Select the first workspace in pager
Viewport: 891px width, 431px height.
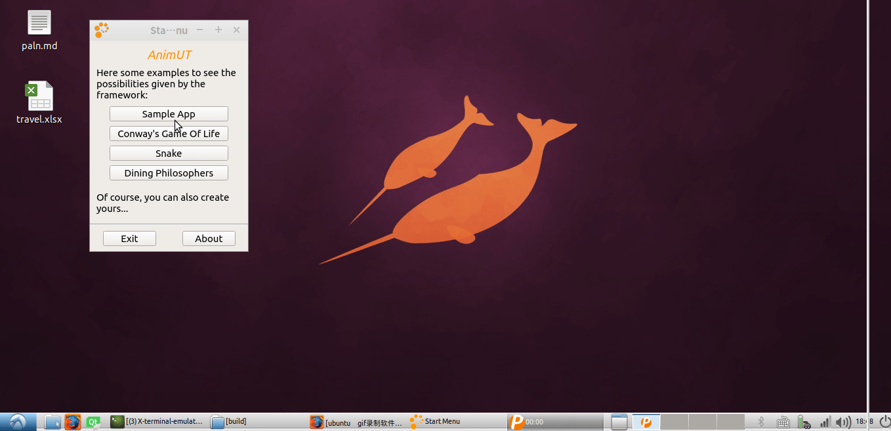click(x=646, y=422)
